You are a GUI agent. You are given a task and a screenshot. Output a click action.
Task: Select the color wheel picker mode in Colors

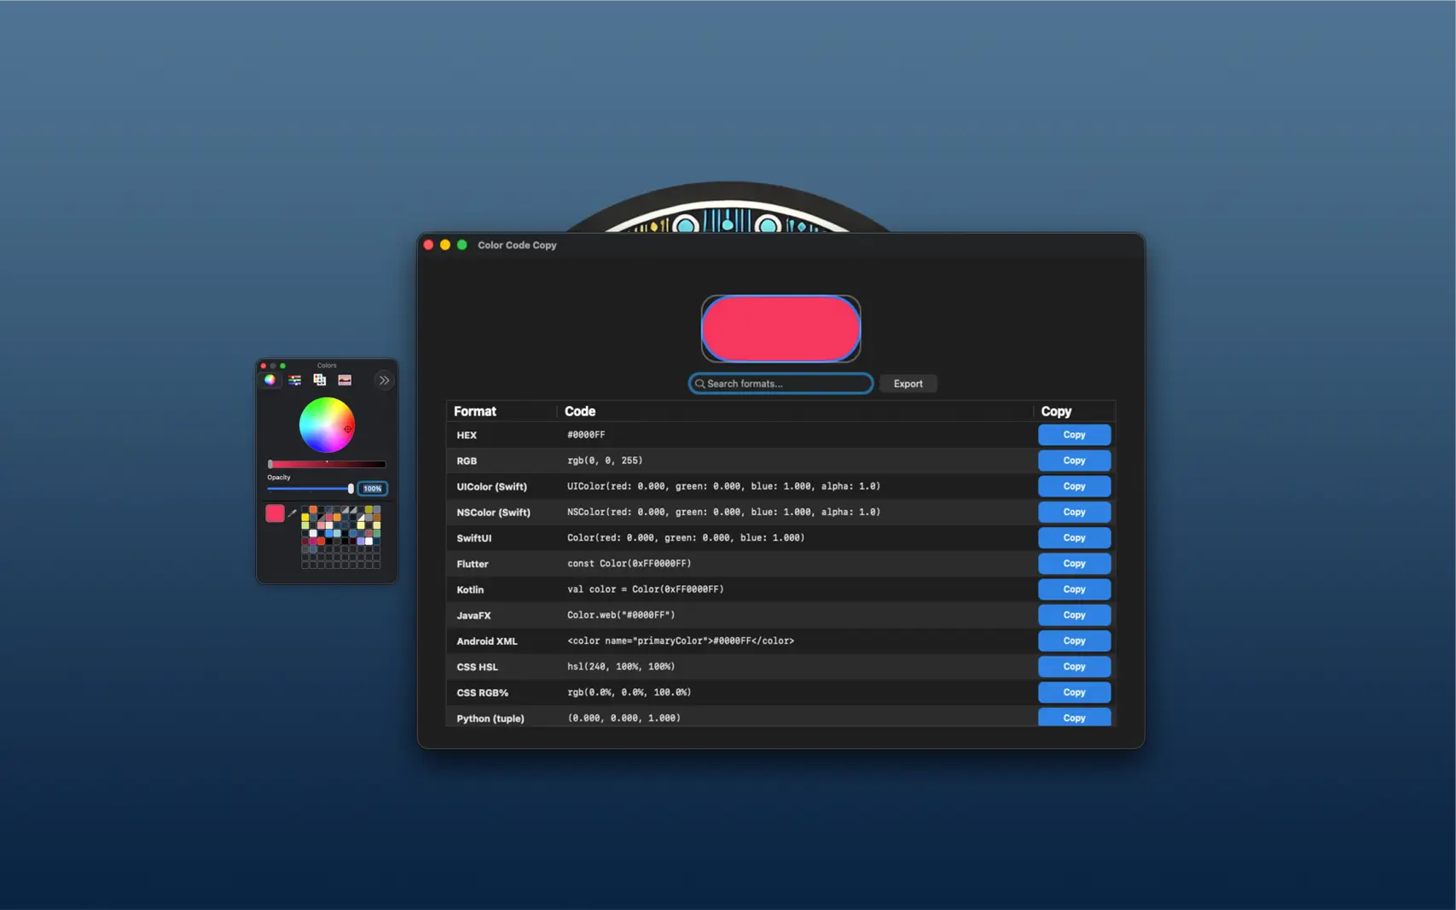coord(270,380)
